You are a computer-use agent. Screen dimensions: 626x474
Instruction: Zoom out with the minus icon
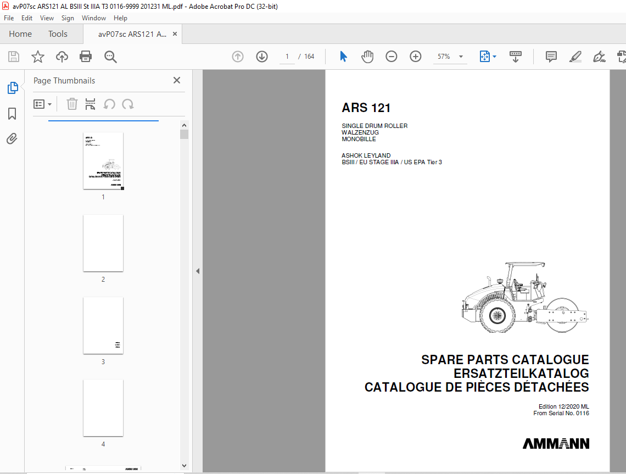pos(391,57)
